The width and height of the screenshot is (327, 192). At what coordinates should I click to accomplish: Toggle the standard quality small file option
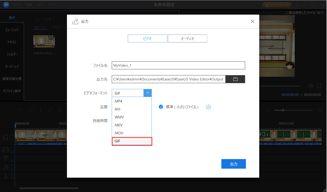click(x=161, y=107)
